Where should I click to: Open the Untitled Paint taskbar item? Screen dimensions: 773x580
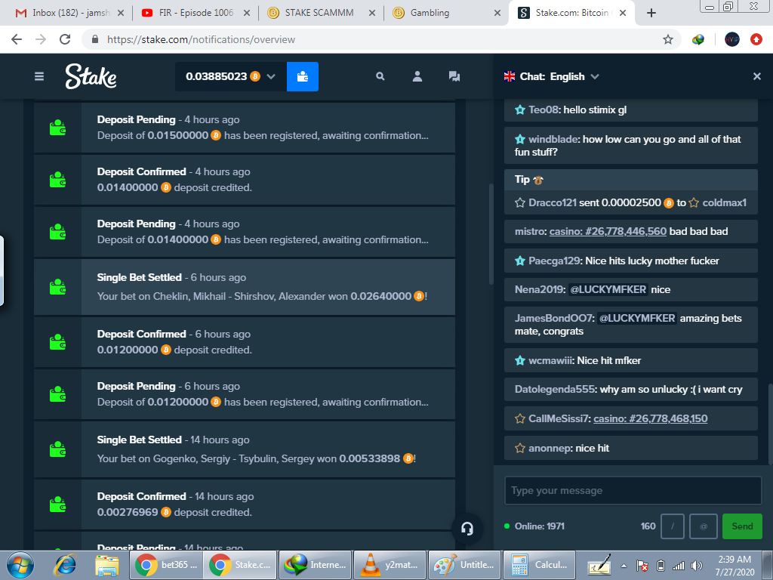click(x=464, y=565)
